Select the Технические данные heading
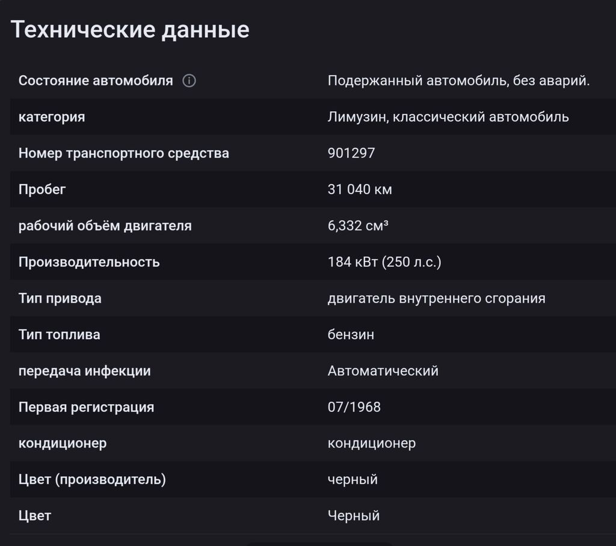This screenshot has width=616, height=546. (x=130, y=29)
